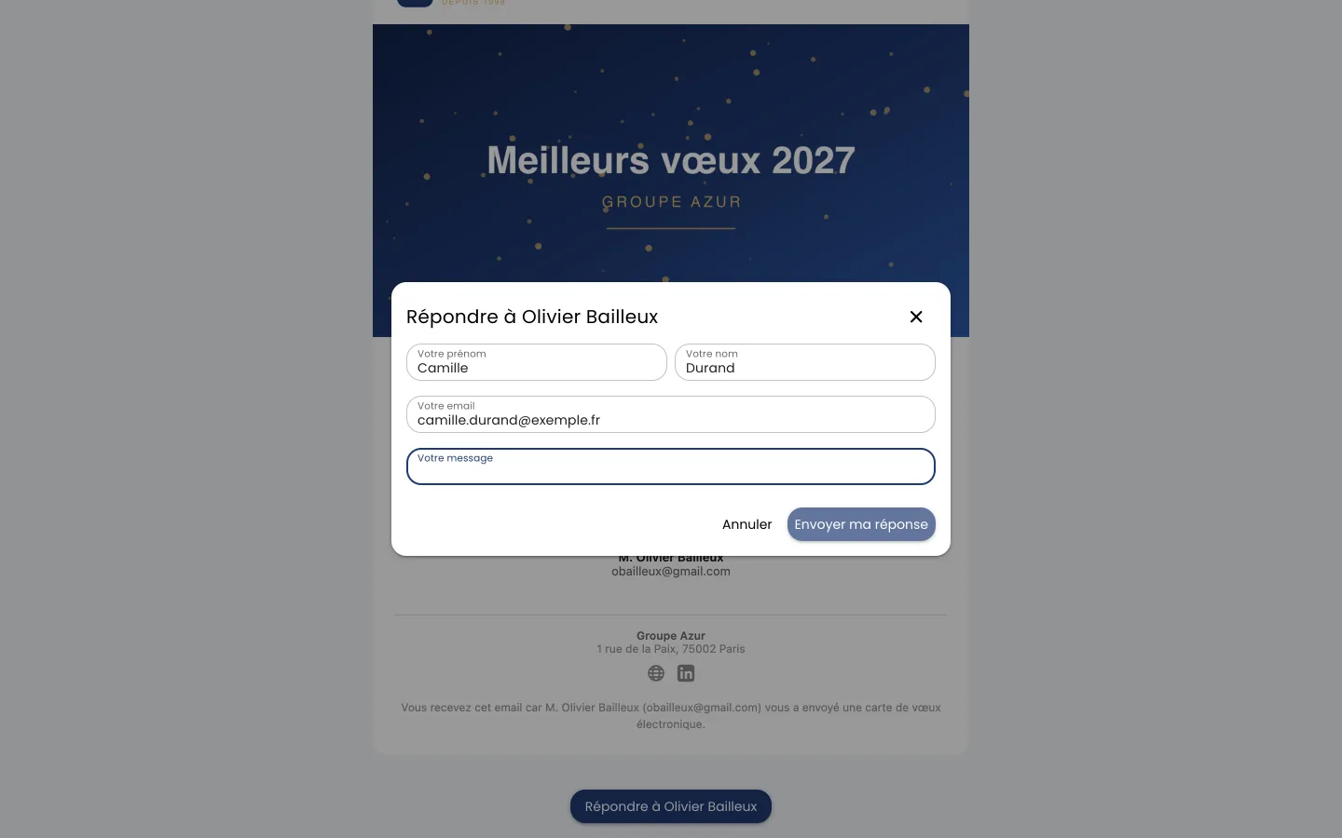The image size is (1342, 838).
Task: Select the dialog title Répondre à Olivier Bailleux
Action: coord(532,317)
